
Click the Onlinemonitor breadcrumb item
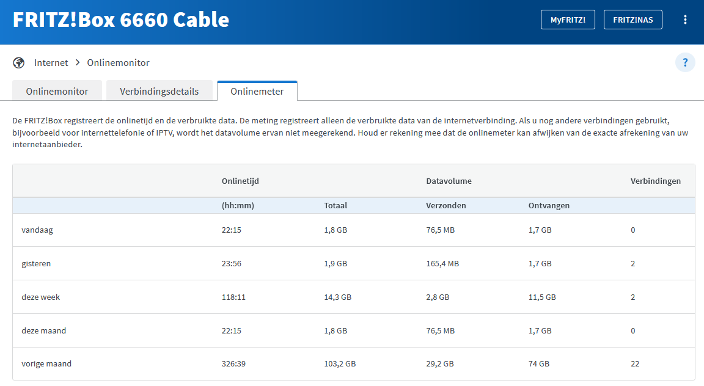point(118,63)
